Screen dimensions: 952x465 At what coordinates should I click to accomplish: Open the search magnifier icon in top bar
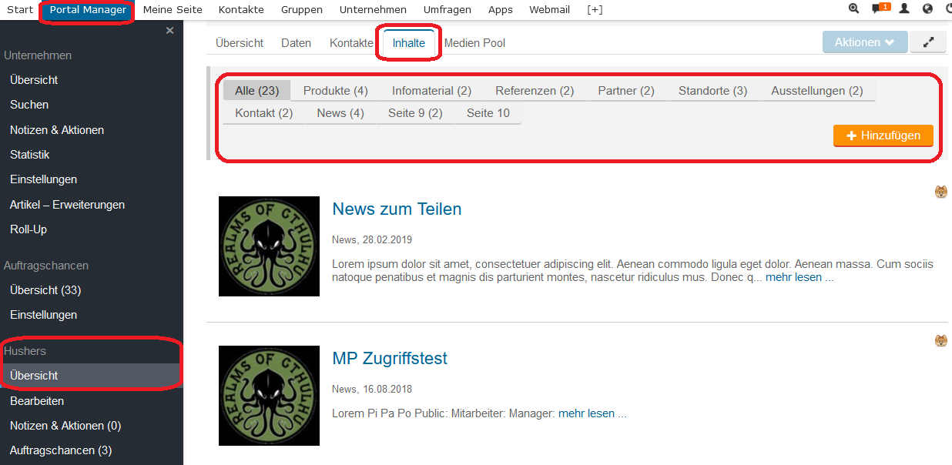(853, 9)
